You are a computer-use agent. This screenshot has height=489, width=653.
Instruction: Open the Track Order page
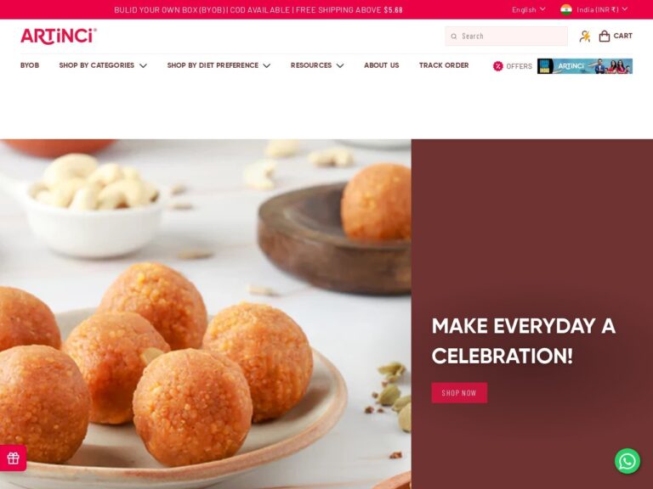tap(444, 65)
